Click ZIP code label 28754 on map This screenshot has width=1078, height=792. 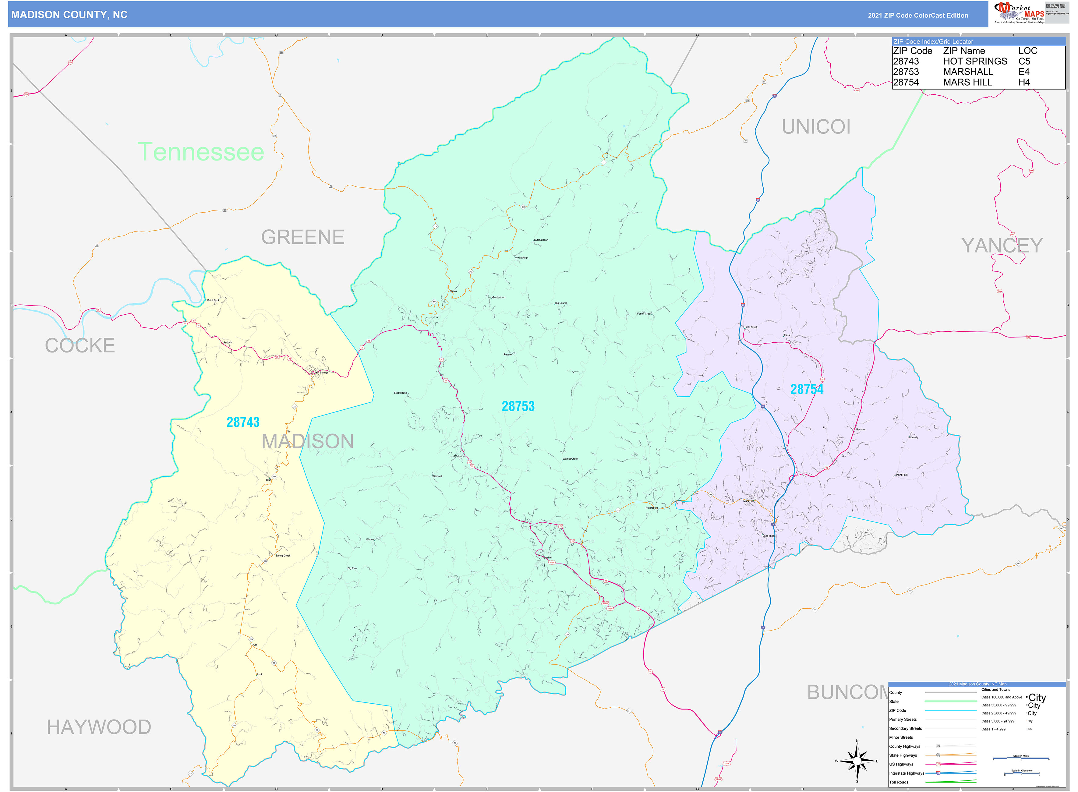pyautogui.click(x=807, y=389)
